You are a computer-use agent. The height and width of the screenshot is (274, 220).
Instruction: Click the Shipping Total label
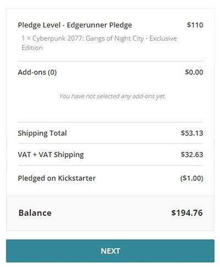click(42, 133)
